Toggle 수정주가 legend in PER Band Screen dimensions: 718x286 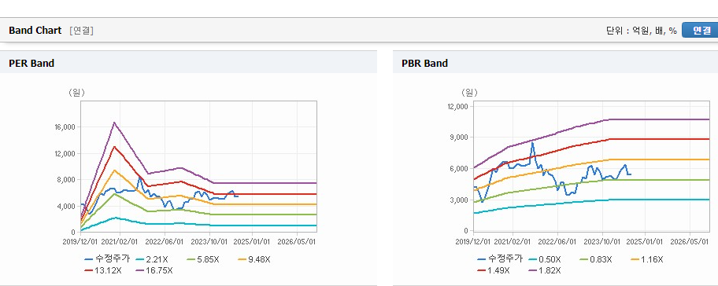click(107, 259)
